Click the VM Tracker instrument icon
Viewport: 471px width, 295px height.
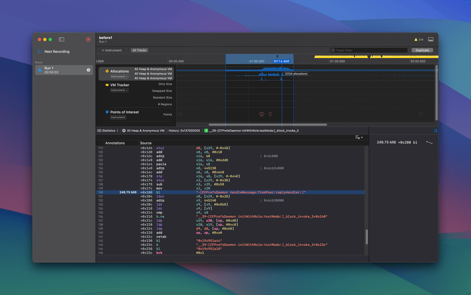point(107,85)
